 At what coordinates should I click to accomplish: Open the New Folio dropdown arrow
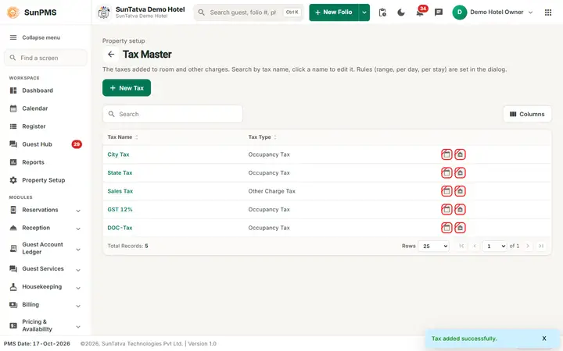[x=364, y=12]
